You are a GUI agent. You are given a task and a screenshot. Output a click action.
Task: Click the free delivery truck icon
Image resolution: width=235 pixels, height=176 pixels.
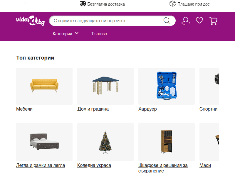pos(83,4)
